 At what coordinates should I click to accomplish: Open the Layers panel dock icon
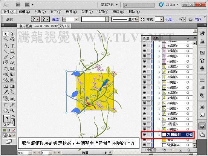(x=202, y=126)
